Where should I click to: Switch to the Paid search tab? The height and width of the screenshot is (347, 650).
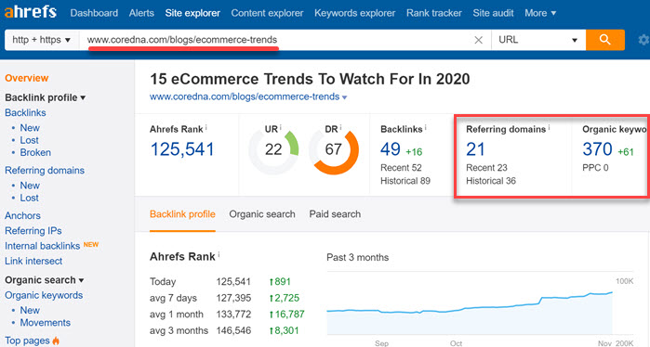[x=335, y=214]
